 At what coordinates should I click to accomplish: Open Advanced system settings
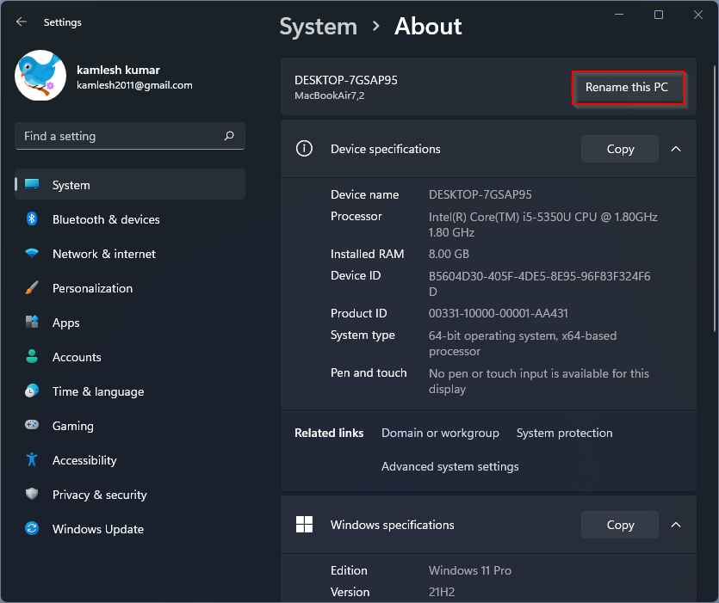[449, 466]
